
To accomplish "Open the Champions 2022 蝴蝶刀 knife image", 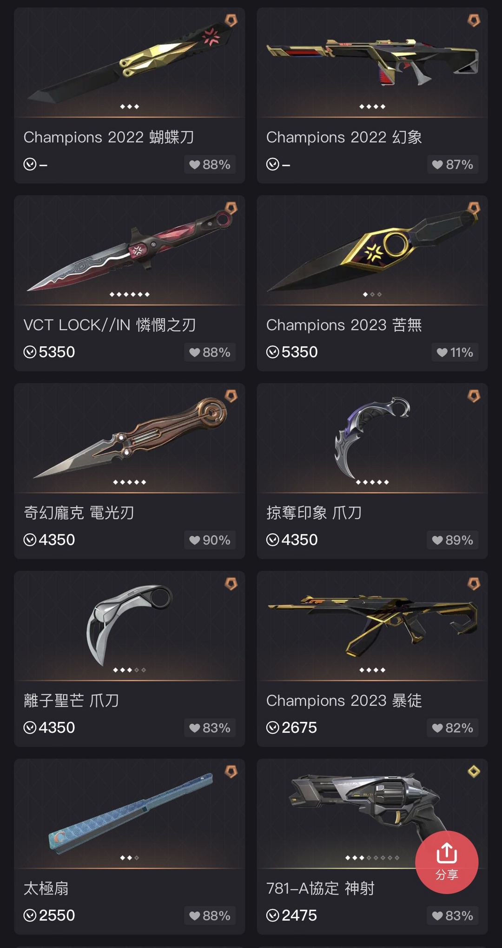I will 130,61.
